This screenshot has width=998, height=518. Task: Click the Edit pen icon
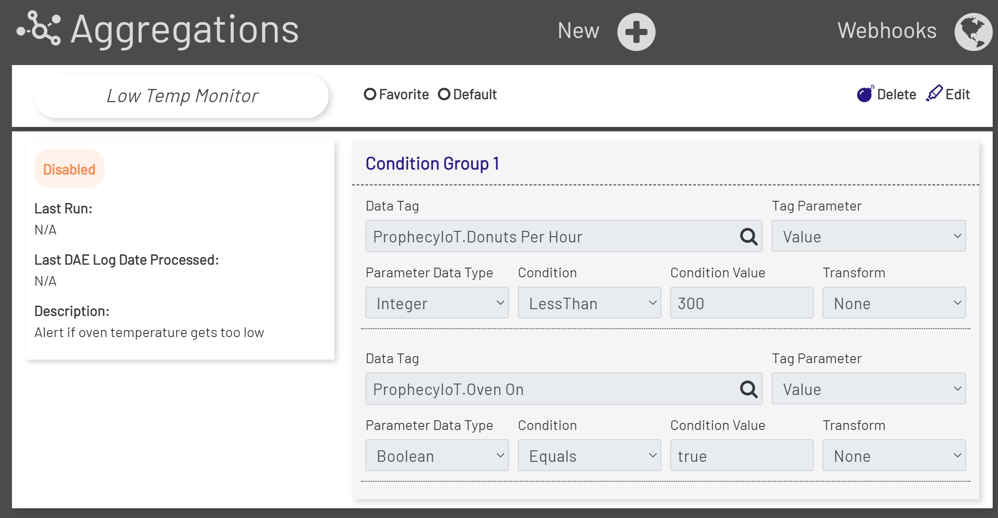(x=934, y=93)
